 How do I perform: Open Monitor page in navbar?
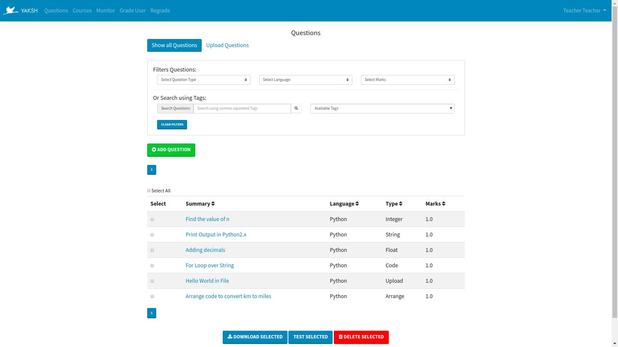(x=106, y=10)
